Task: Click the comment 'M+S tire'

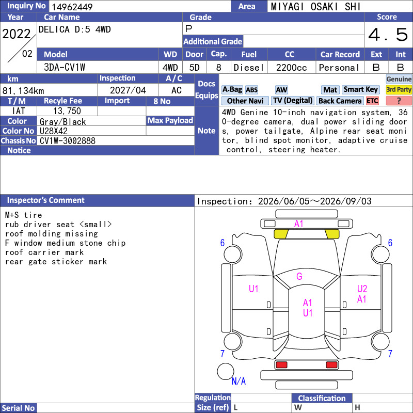Action: pyautogui.click(x=23, y=215)
